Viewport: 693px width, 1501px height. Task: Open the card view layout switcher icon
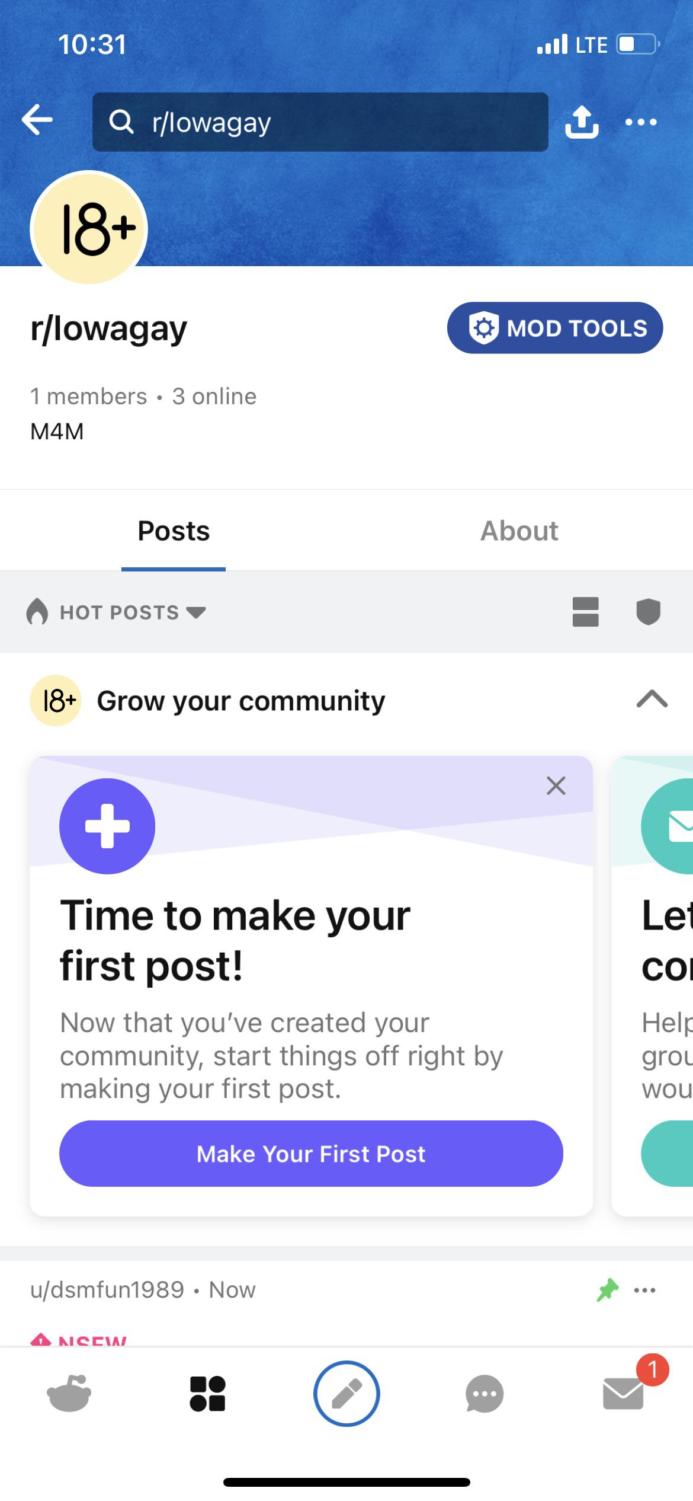click(585, 612)
